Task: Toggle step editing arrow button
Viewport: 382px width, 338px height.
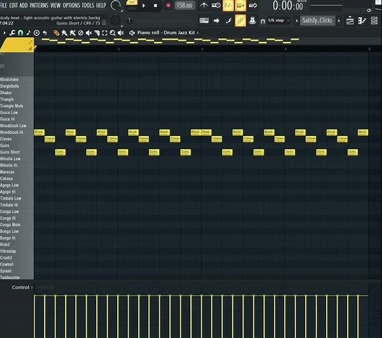Action: pos(216,20)
